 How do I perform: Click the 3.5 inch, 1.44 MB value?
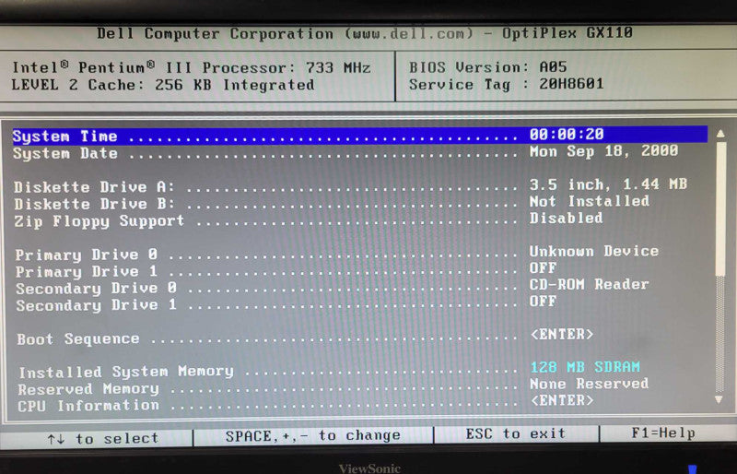coord(608,184)
